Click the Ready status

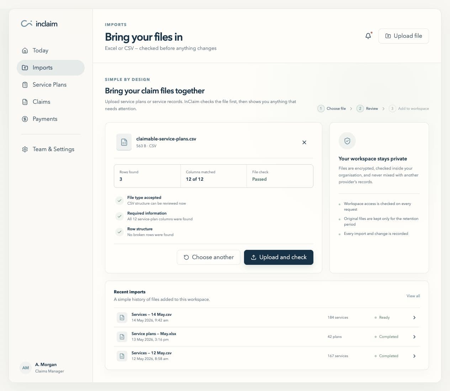382,317
